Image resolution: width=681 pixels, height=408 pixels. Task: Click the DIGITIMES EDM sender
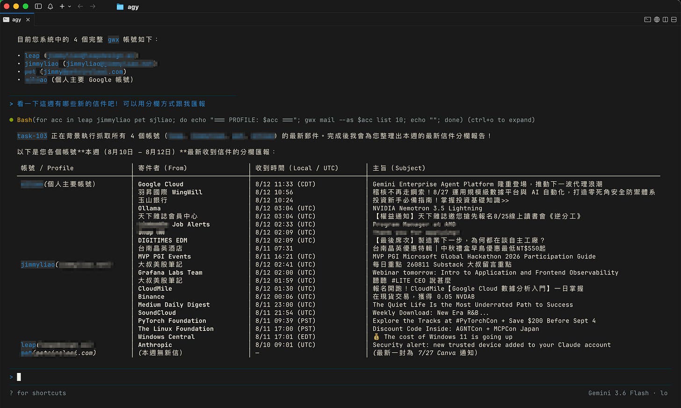[x=162, y=240]
